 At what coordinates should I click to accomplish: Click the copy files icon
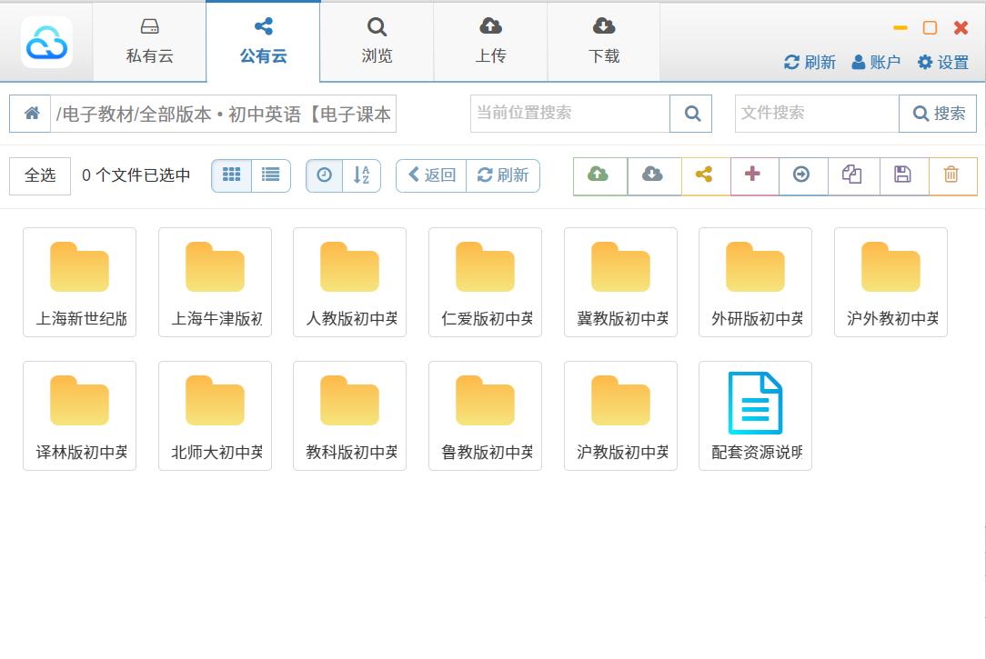click(x=853, y=176)
